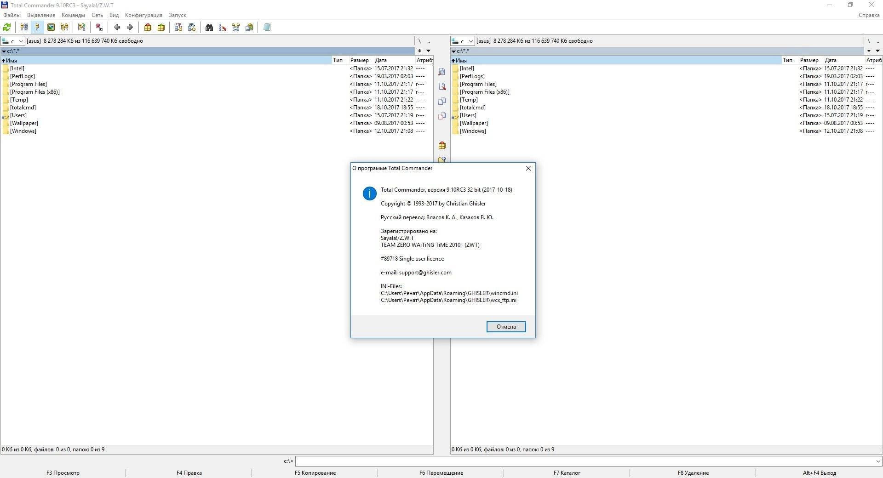Open the Команды menu

coord(73,15)
